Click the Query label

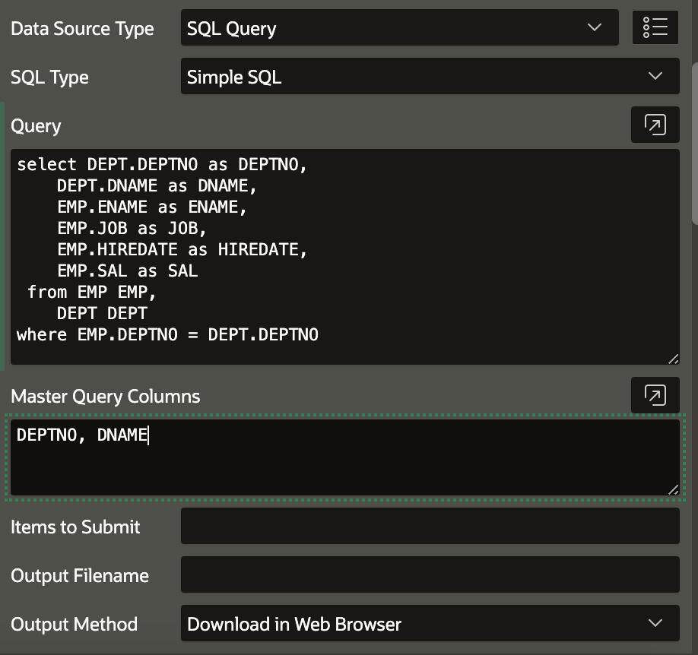tap(36, 126)
